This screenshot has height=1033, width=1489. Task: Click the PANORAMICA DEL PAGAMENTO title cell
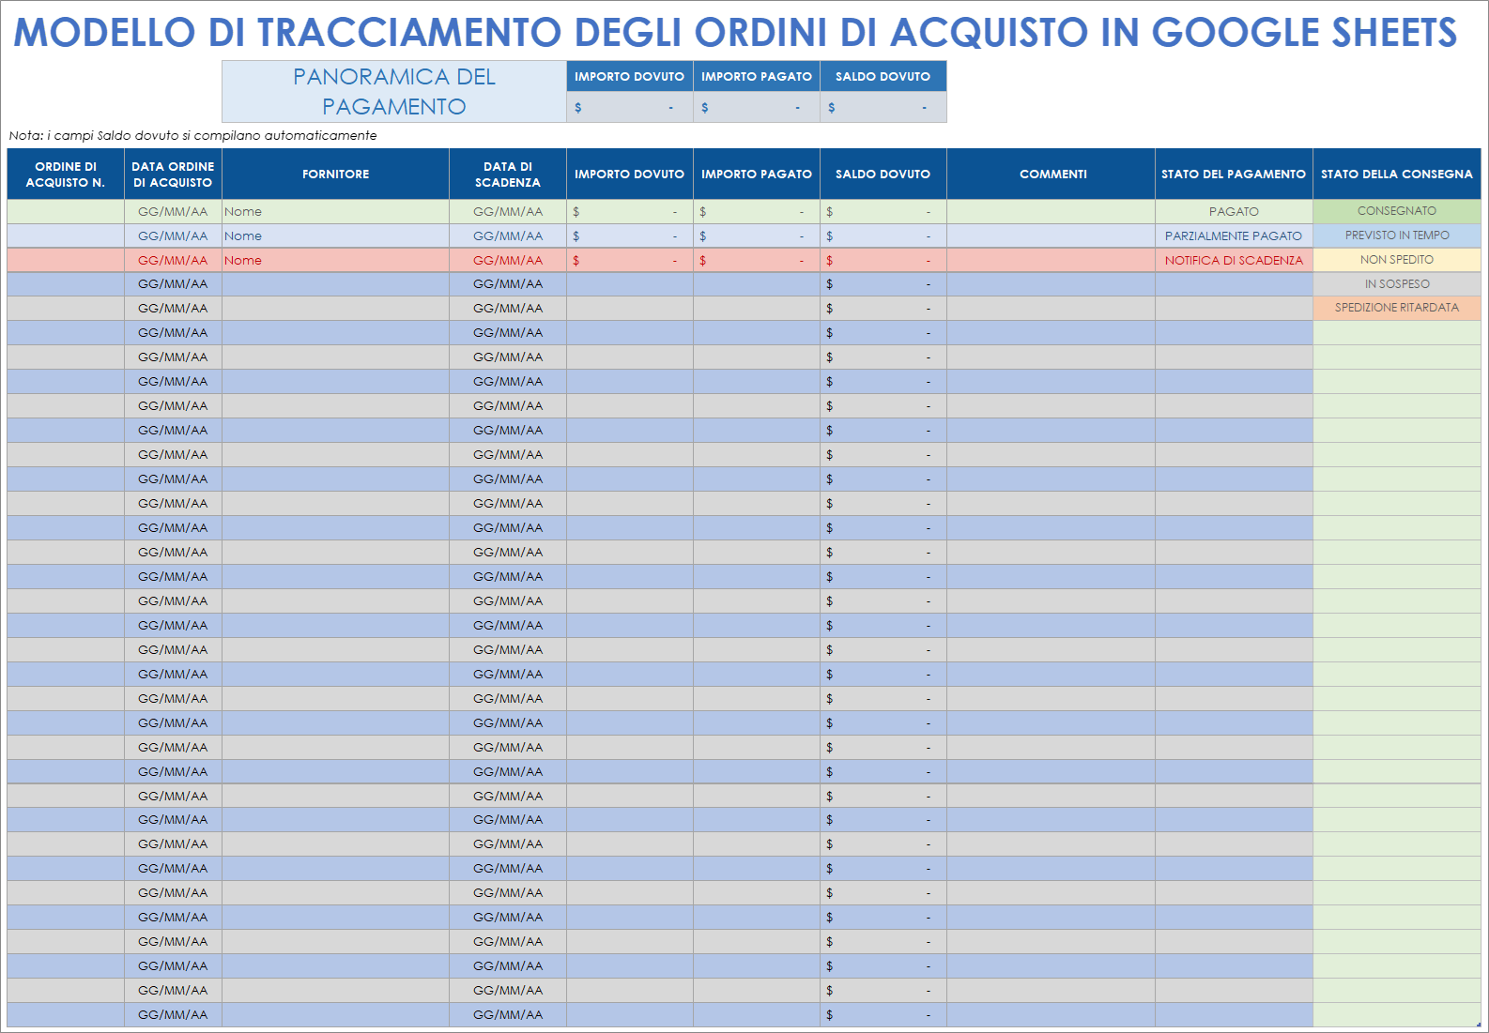point(393,91)
